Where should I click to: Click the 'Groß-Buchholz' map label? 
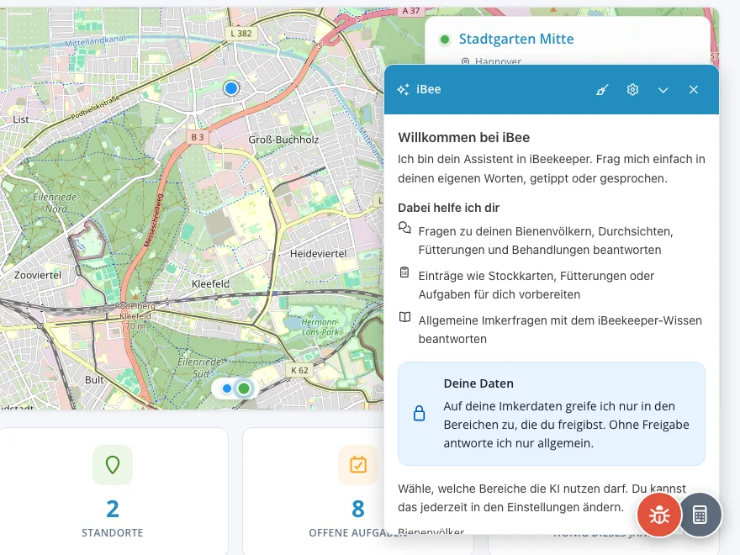click(x=283, y=140)
